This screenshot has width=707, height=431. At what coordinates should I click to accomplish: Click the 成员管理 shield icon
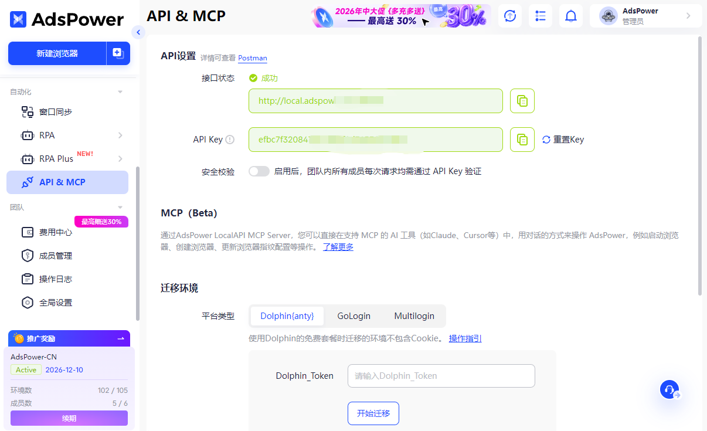pos(27,256)
